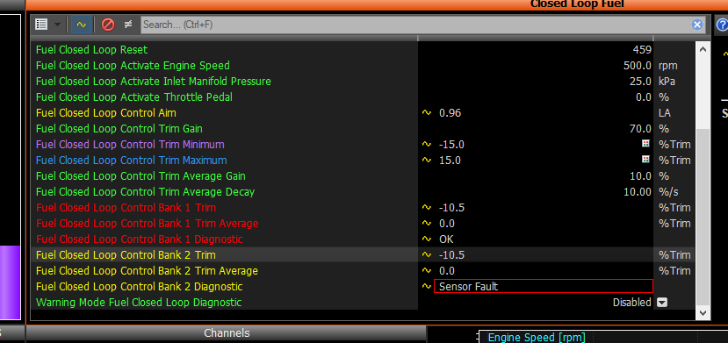
Task: Click the 10.00 %/s decay value
Action: click(x=638, y=191)
